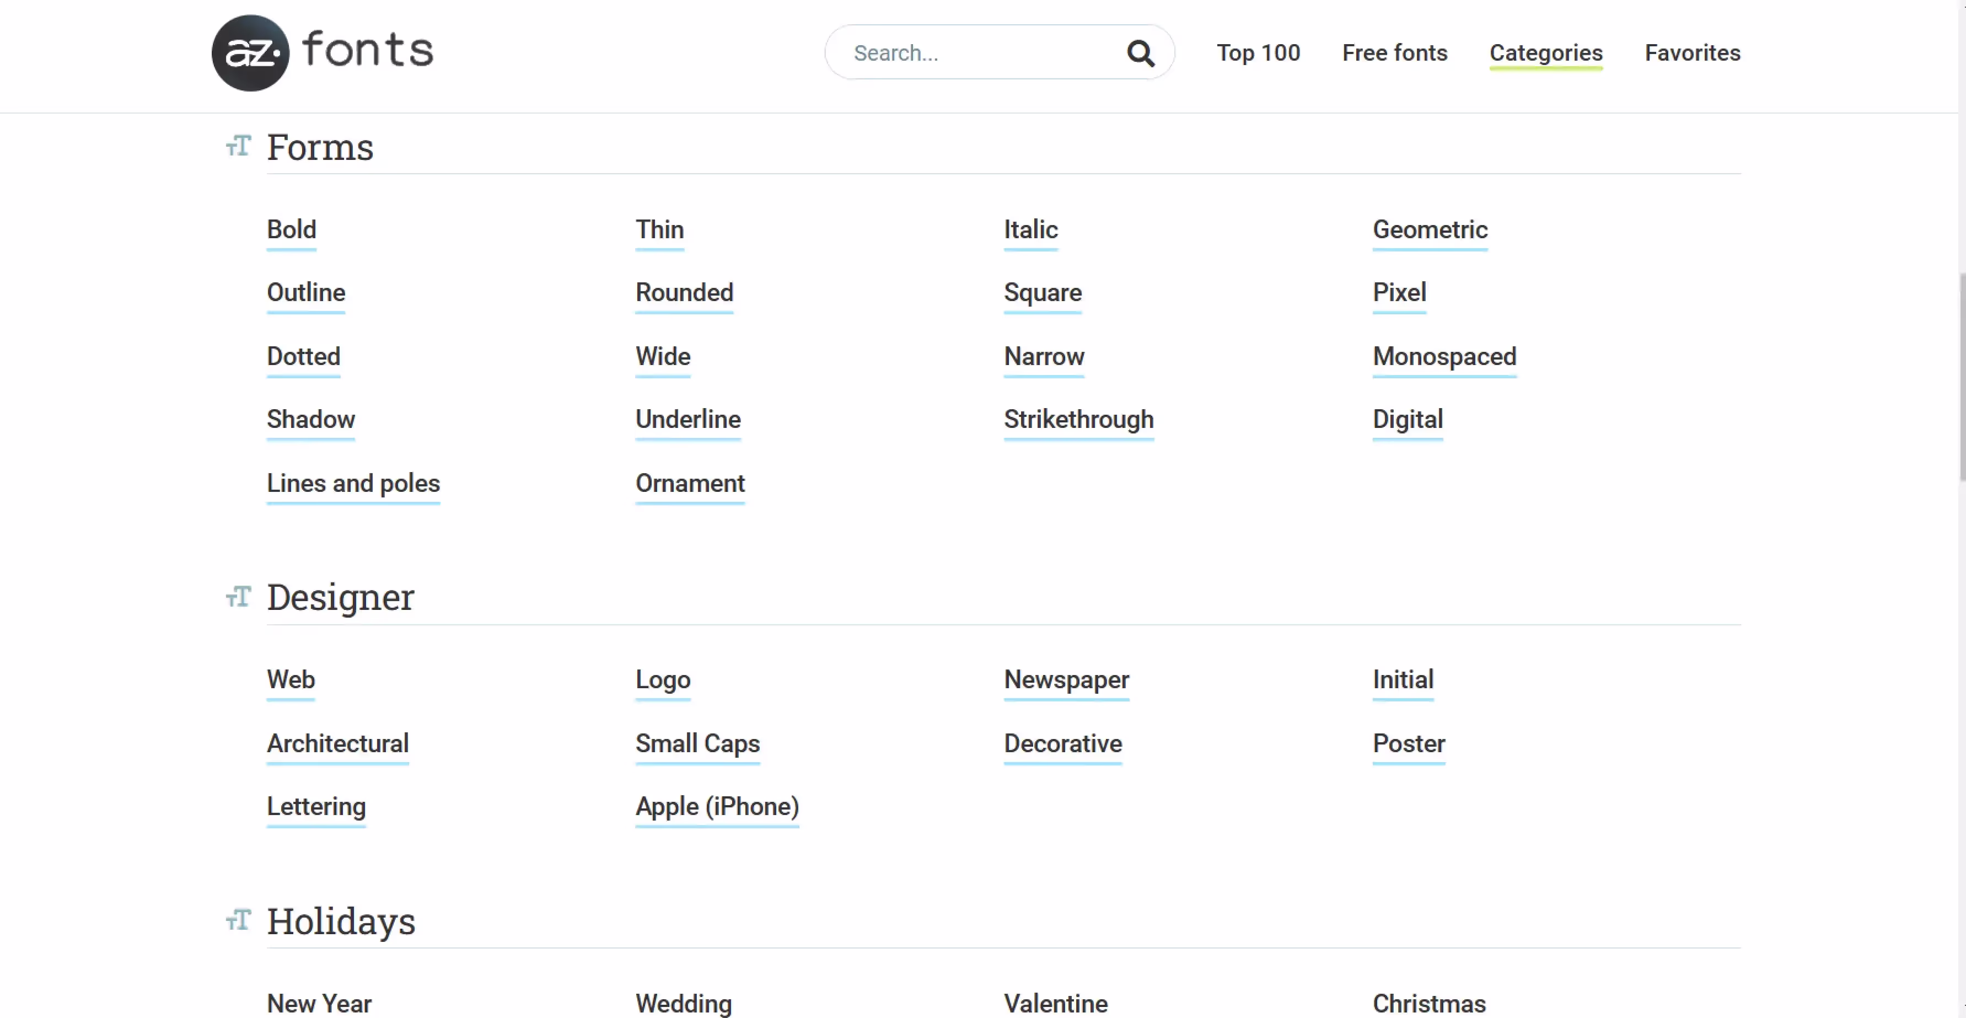1966x1018 pixels.
Task: Select the Categories navigation tab
Action: click(x=1545, y=52)
